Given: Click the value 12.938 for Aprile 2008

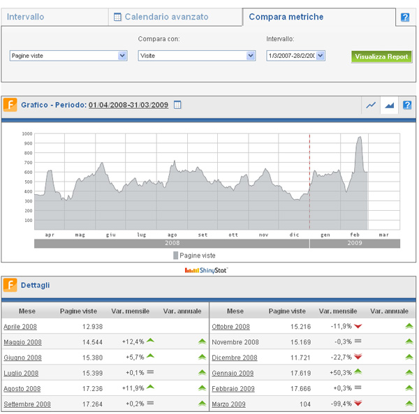Looking at the screenshot, I should point(92,327).
